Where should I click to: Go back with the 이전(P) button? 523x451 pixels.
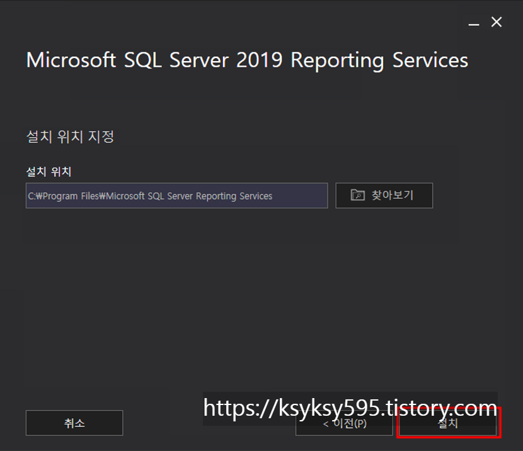(x=344, y=423)
